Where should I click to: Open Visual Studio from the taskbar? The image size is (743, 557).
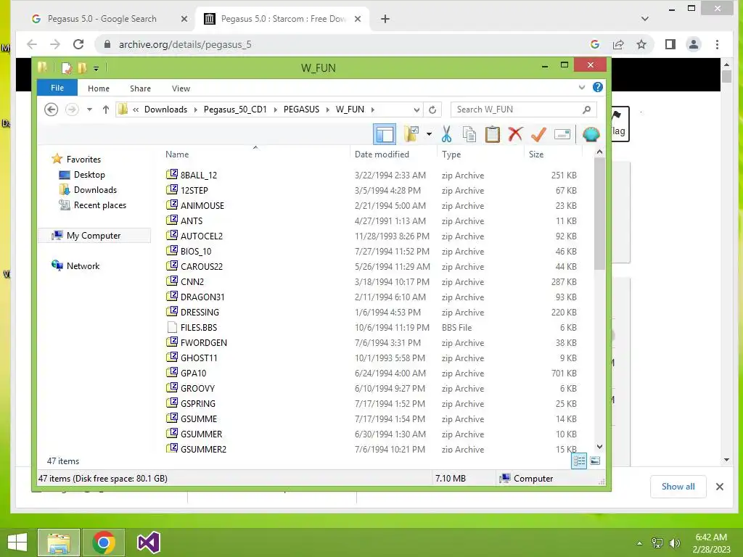pyautogui.click(x=148, y=542)
